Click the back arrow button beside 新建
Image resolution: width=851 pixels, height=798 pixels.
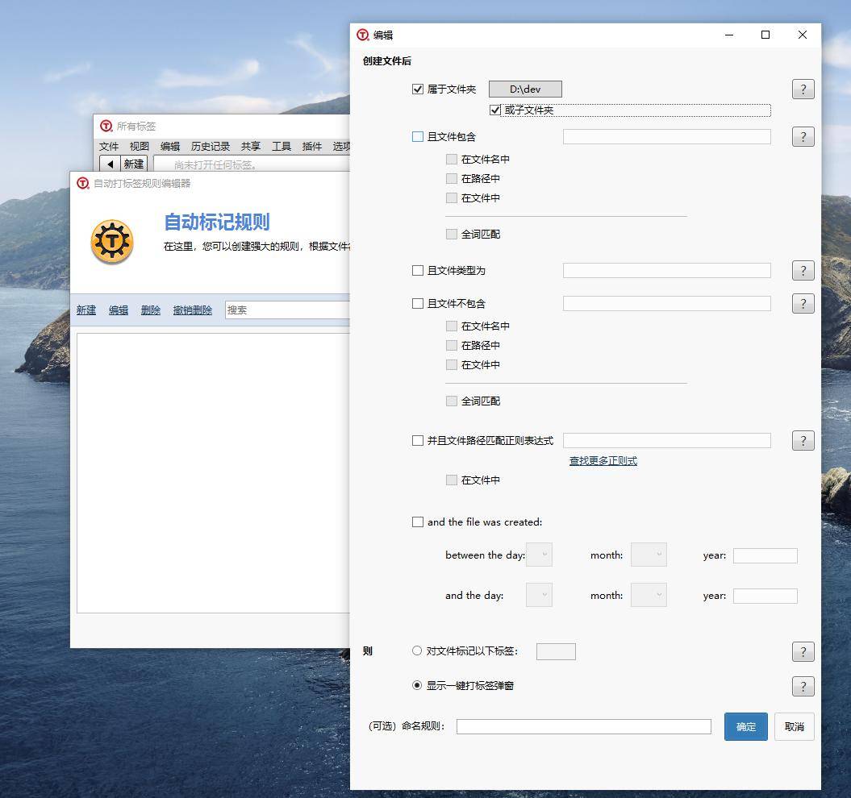(110, 164)
